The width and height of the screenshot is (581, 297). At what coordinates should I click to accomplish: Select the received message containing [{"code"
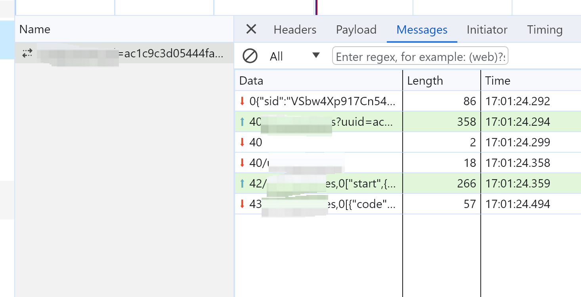(408, 204)
